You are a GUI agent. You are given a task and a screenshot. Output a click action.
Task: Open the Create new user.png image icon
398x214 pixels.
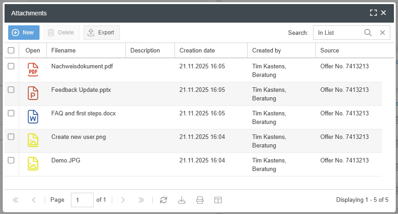[33, 140]
